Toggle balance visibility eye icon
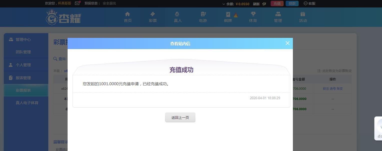 tap(264, 4)
